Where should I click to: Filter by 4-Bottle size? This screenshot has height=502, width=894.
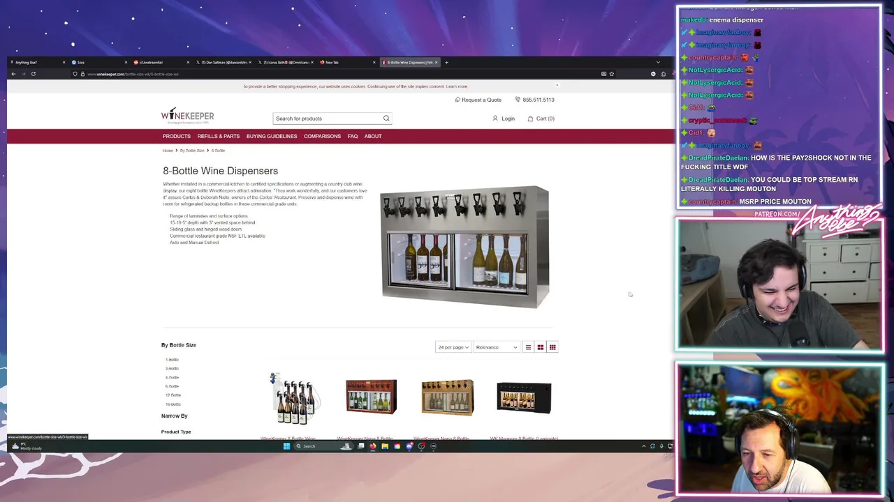pos(172,377)
